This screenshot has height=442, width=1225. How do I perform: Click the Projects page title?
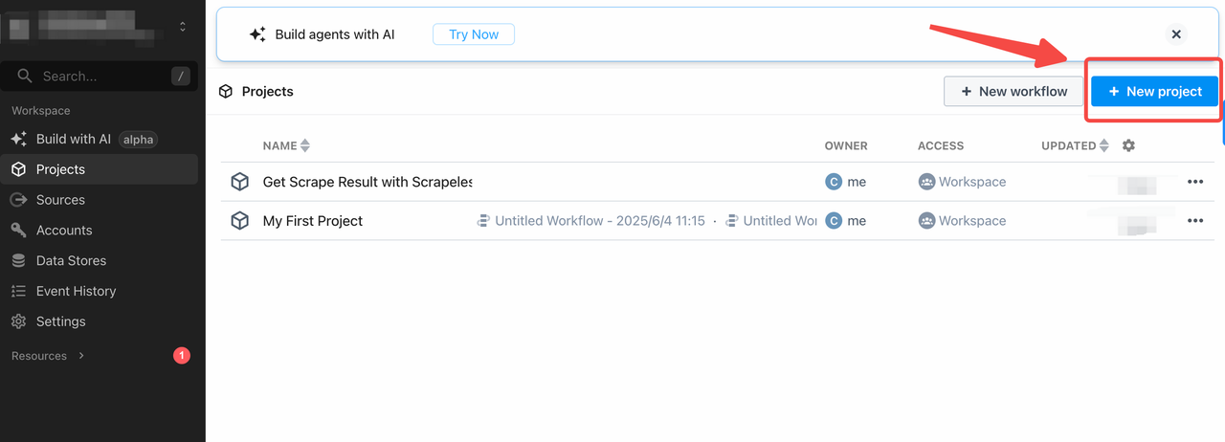[267, 92]
